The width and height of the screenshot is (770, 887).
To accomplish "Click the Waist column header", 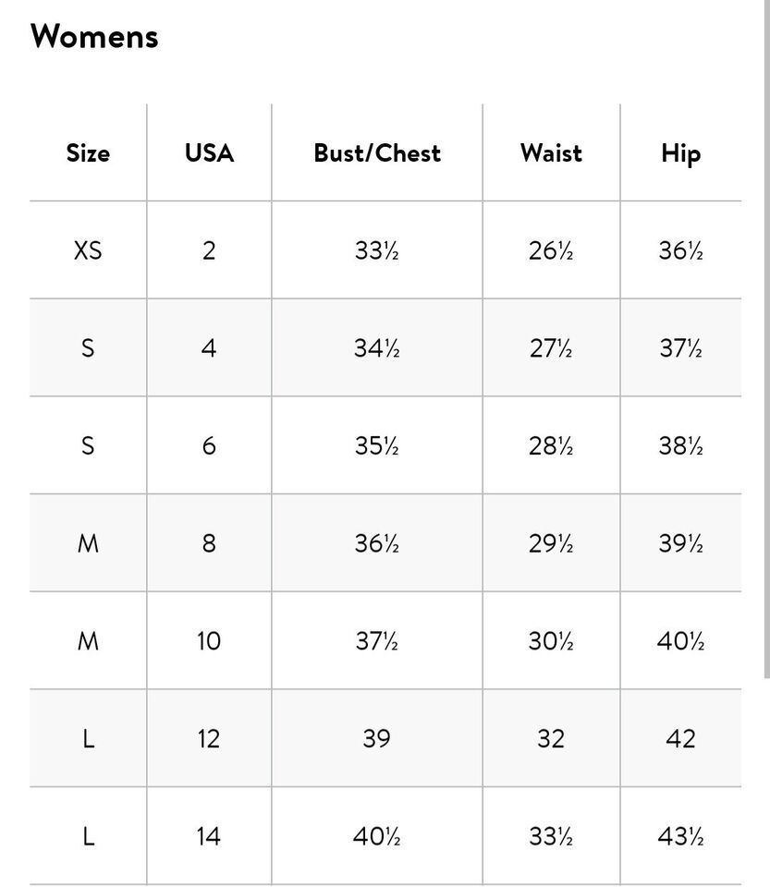I will [552, 152].
